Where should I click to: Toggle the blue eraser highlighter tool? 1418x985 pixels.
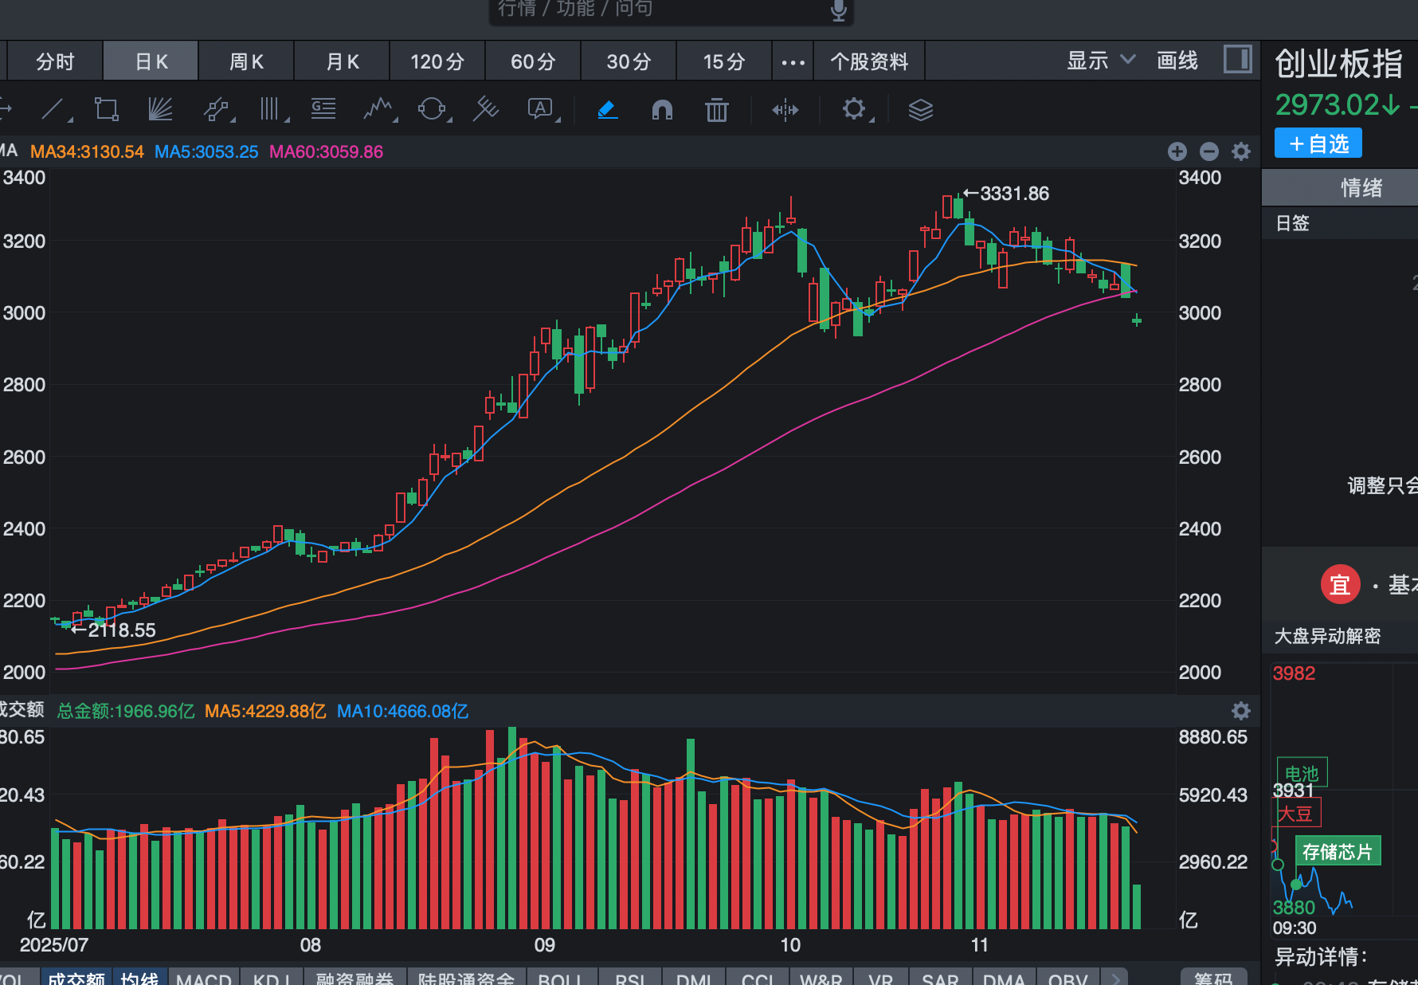(607, 109)
